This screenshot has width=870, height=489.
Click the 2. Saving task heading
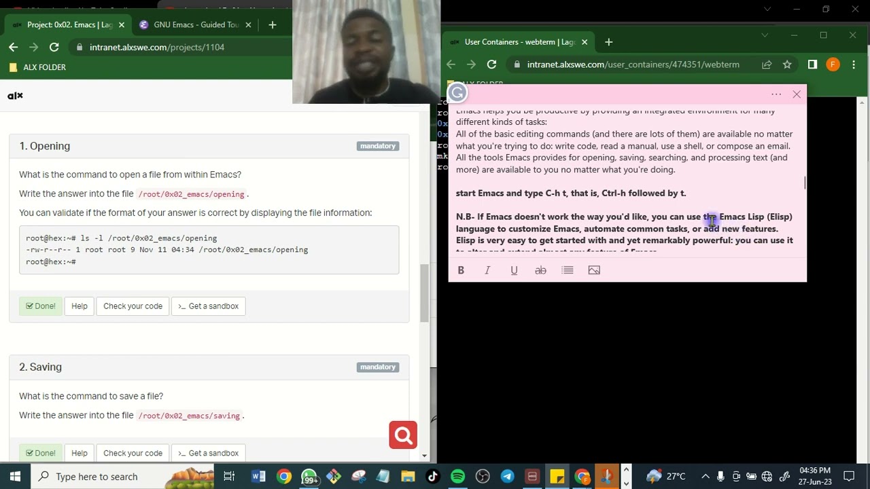41,367
